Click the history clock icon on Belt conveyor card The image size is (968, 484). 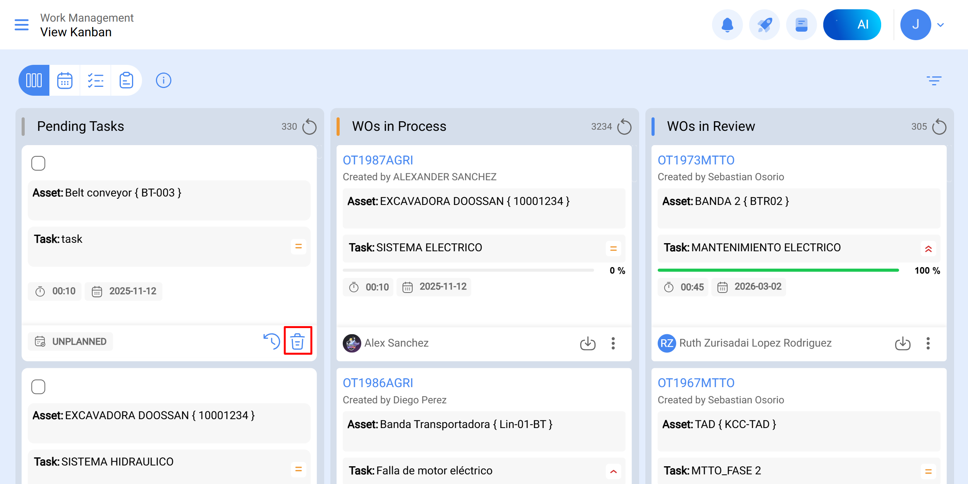[x=272, y=341]
